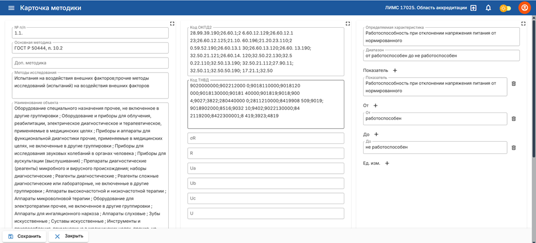The width and height of the screenshot is (536, 243).
Task: Click the Закрыть button
Action: pos(68,236)
